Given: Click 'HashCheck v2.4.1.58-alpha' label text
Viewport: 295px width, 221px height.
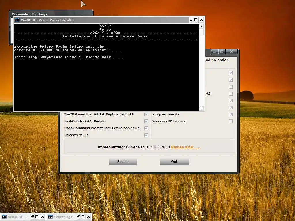Looking at the screenshot, I should pos(85,121).
